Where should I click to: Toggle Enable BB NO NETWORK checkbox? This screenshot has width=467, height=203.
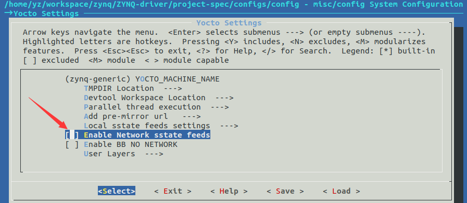(72, 144)
